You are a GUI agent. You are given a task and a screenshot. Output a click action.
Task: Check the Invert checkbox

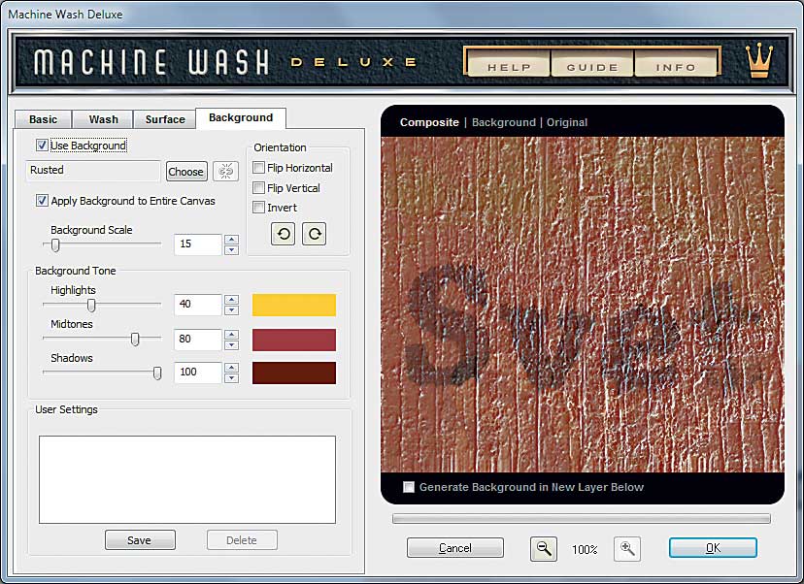click(x=259, y=207)
